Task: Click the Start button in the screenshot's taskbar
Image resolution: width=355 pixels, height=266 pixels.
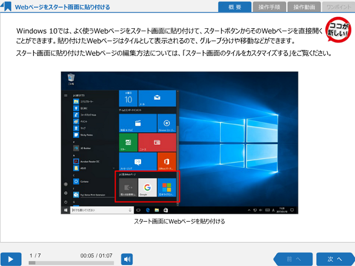Action: 66,210
